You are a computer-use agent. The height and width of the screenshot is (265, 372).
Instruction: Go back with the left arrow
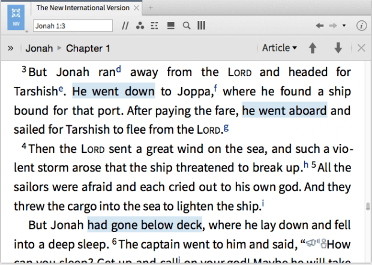(320, 26)
